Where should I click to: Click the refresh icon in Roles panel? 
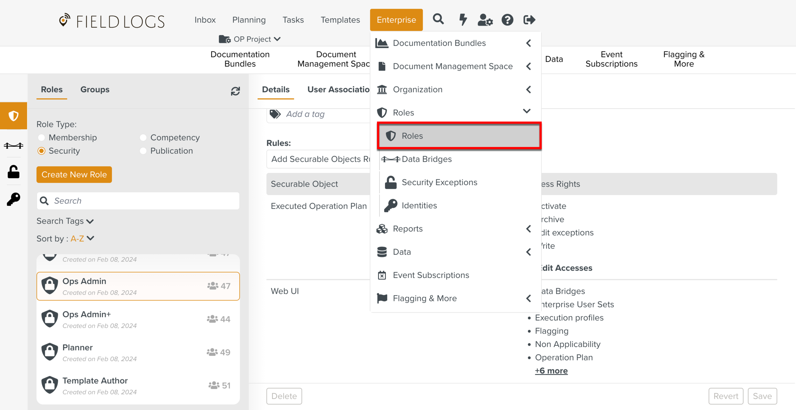(x=235, y=91)
